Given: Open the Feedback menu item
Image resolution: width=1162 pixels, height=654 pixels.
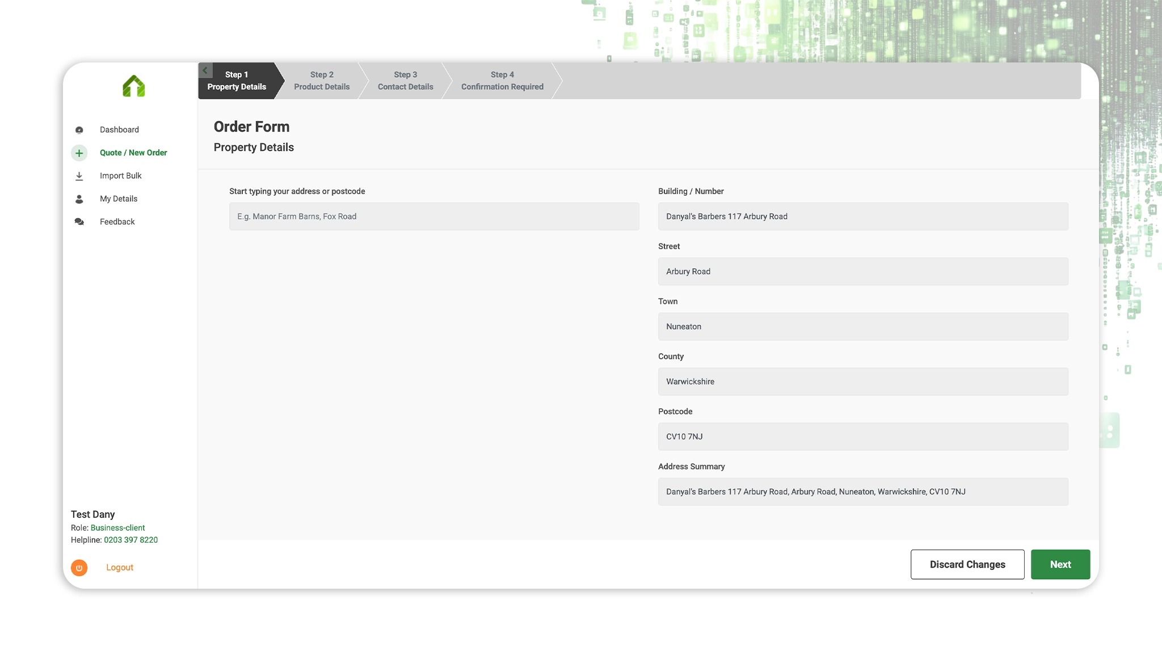Looking at the screenshot, I should pyautogui.click(x=117, y=222).
